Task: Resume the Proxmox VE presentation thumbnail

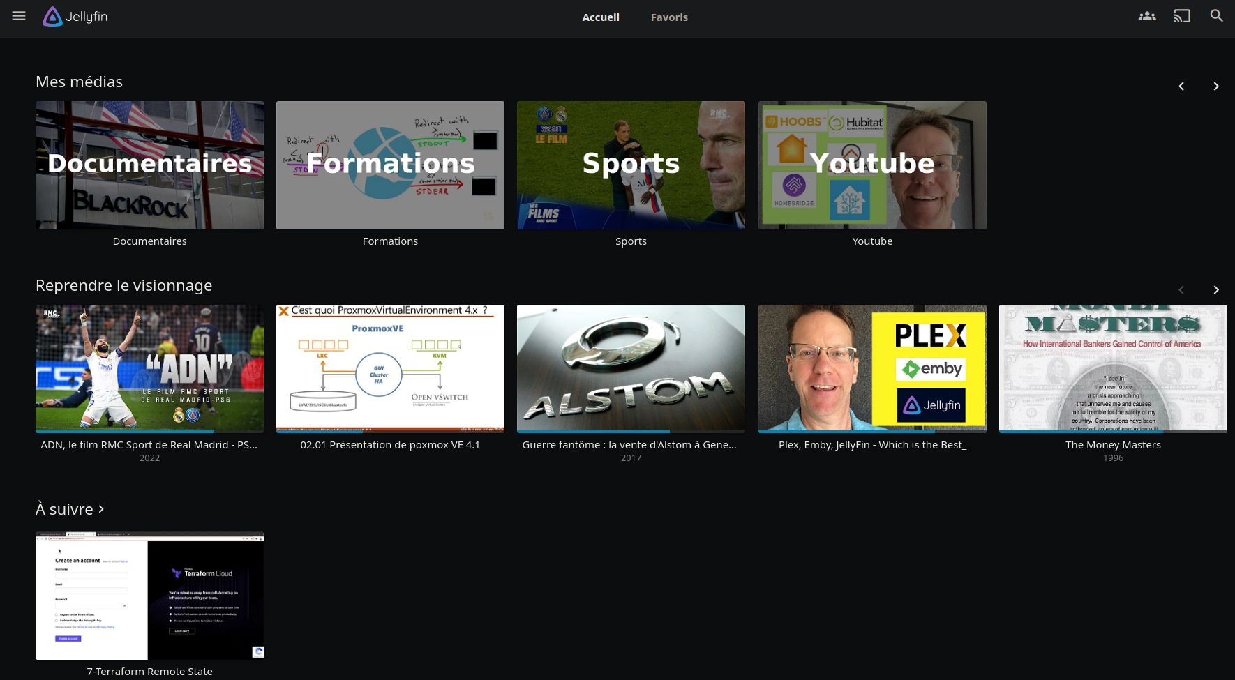Action: point(390,368)
